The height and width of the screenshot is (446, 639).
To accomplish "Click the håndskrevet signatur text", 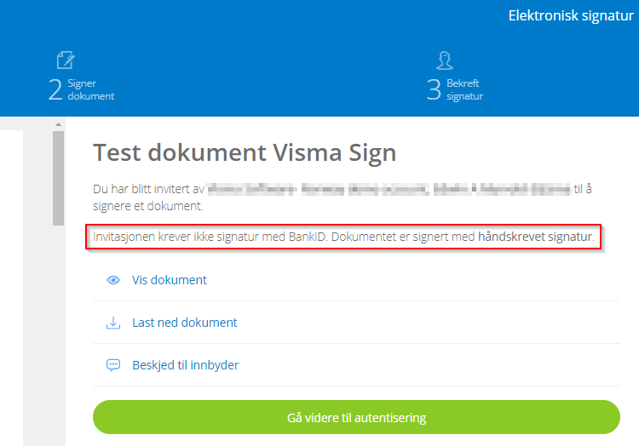I will 535,237.
